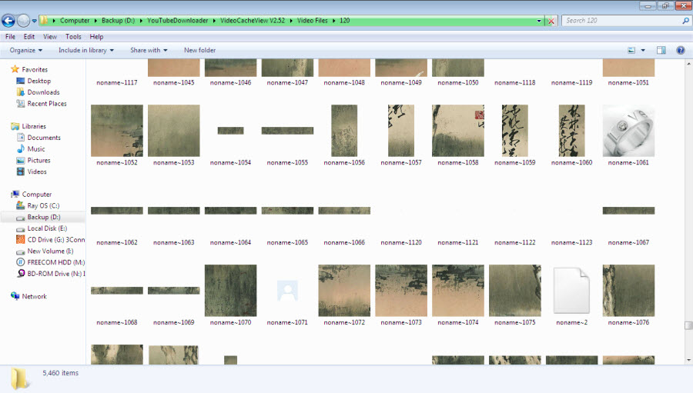Select Favorites in the navigation pane
Screen dimensions: 693x393
[35, 70]
